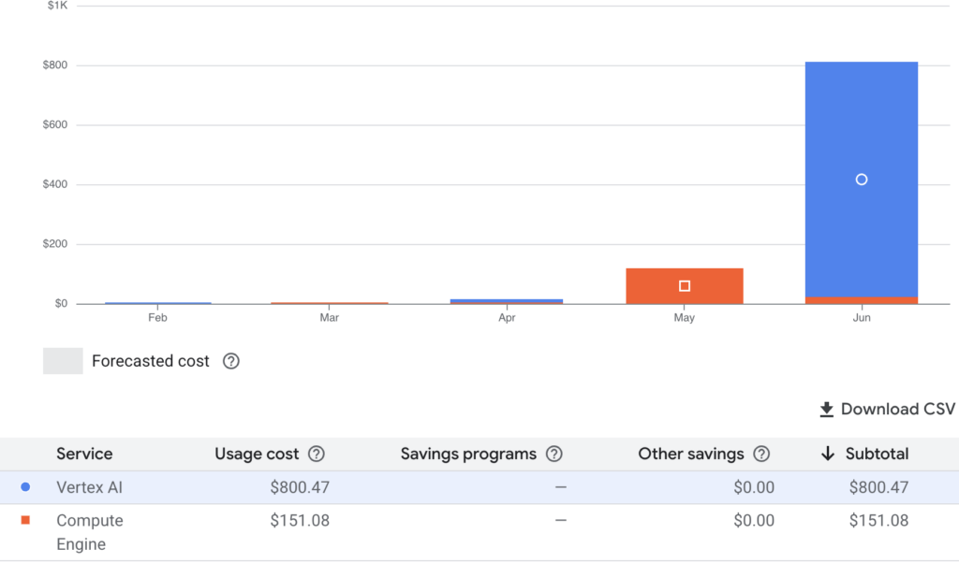
Task: Click the orange square marker for Compute Engine
Action: [25, 520]
